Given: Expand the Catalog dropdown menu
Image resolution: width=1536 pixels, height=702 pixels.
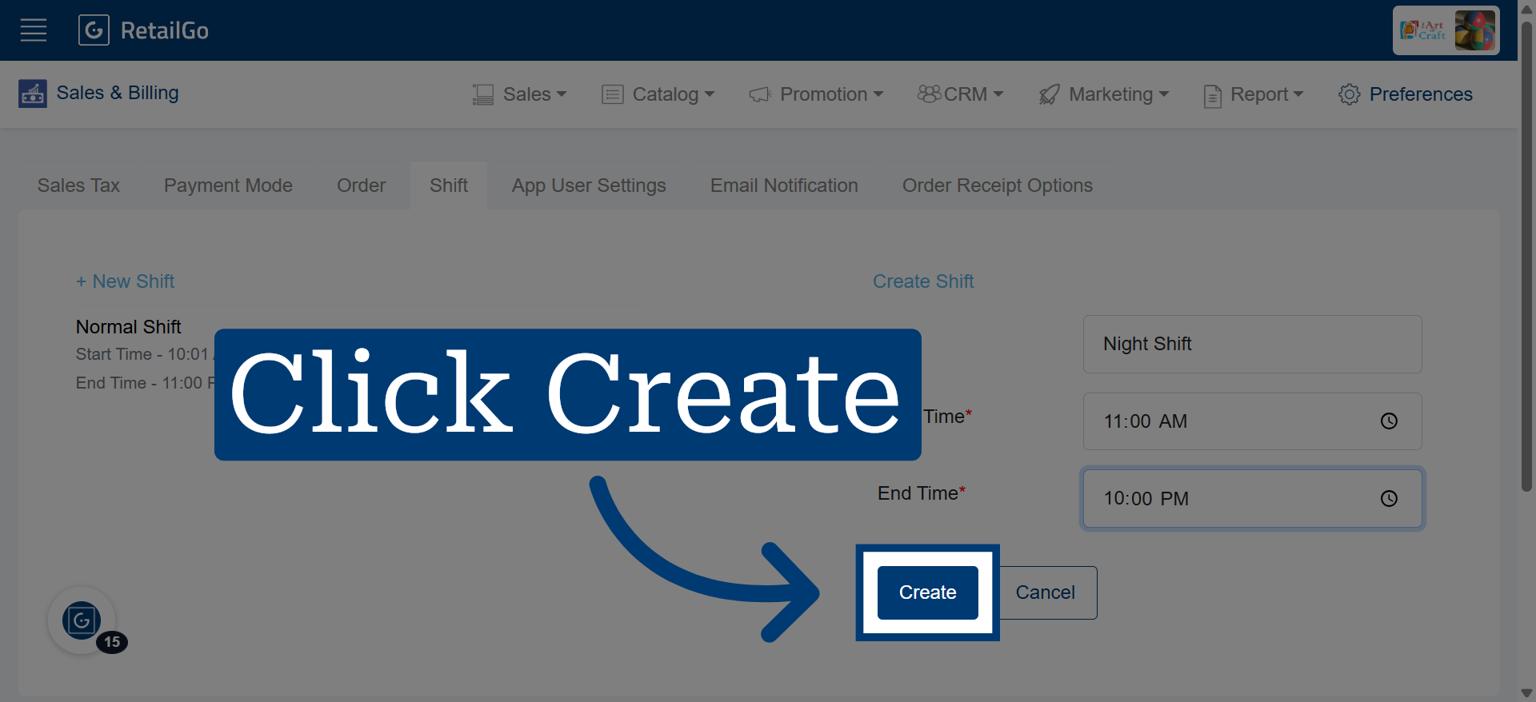Looking at the screenshot, I should 658,94.
